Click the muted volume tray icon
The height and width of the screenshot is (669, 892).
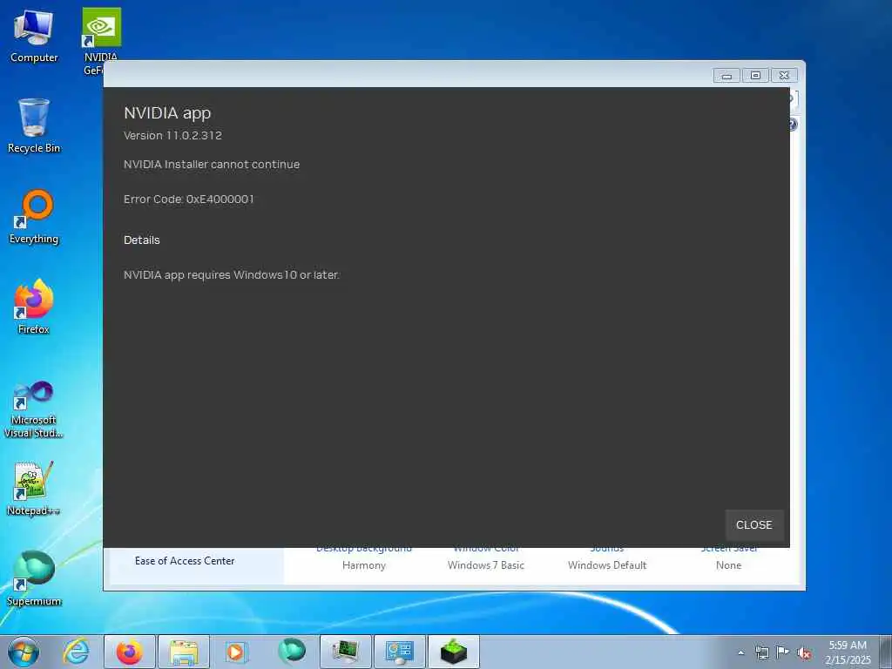tap(804, 653)
